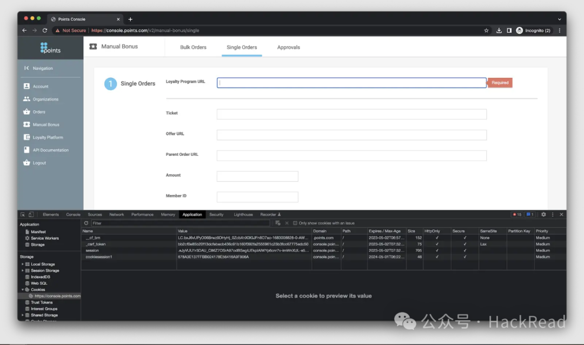Click into the Offer URL field
584x345 pixels.
click(351, 135)
